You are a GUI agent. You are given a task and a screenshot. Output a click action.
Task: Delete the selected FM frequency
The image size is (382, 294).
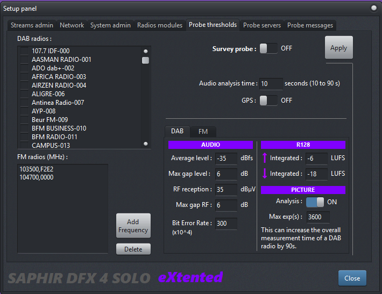[x=133, y=249]
